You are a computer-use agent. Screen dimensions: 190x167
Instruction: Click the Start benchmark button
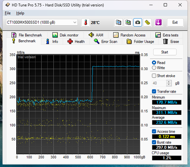tap(165, 52)
